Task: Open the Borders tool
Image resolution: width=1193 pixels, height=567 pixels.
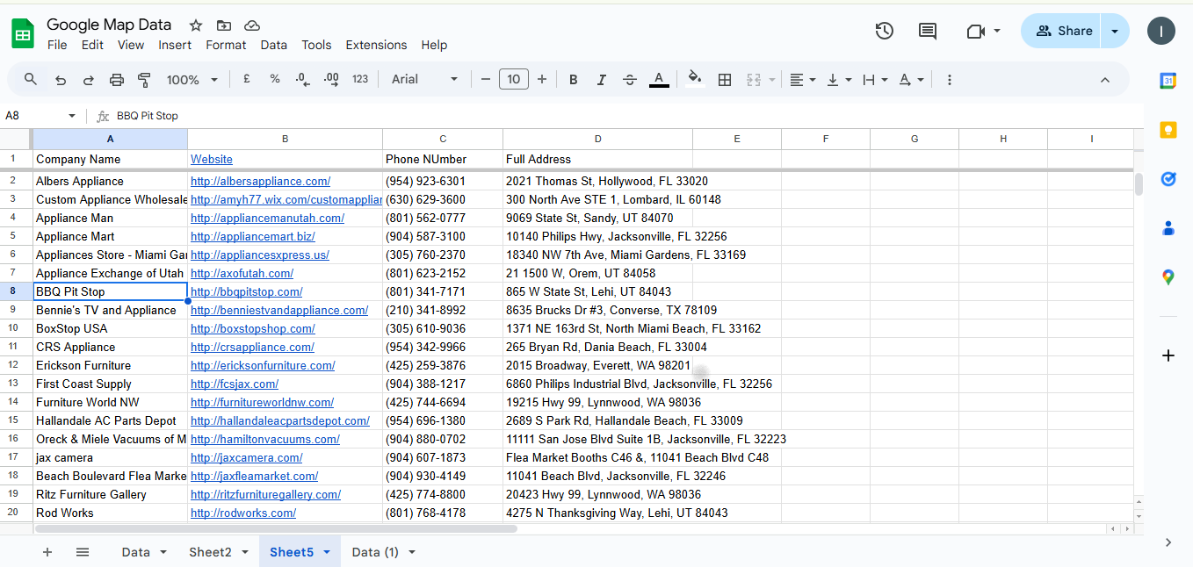Action: tap(725, 80)
